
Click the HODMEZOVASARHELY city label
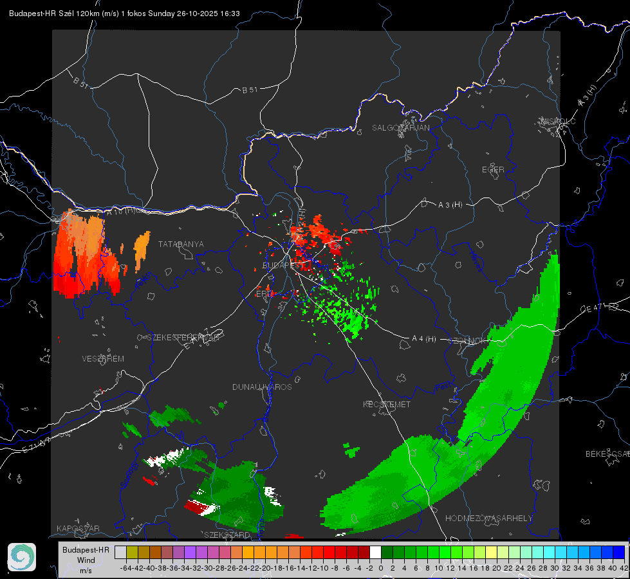point(488,519)
